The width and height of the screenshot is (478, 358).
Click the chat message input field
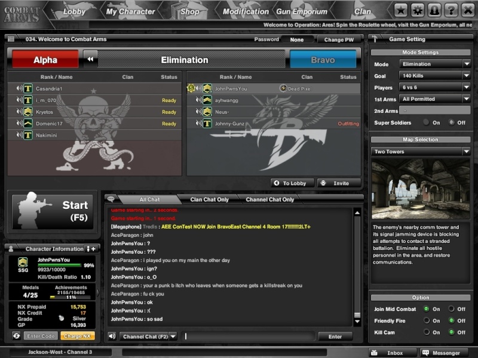click(249, 336)
